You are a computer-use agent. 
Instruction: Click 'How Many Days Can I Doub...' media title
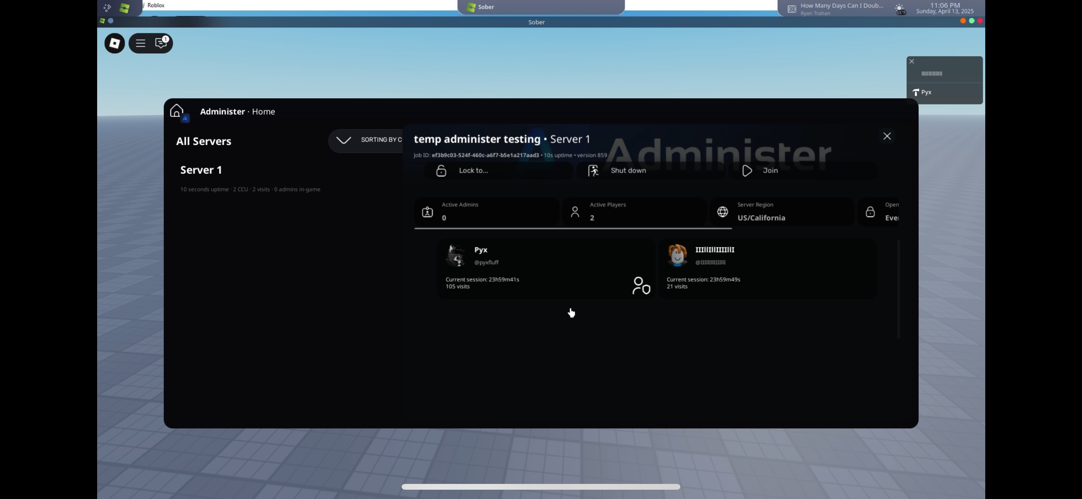pyautogui.click(x=842, y=6)
